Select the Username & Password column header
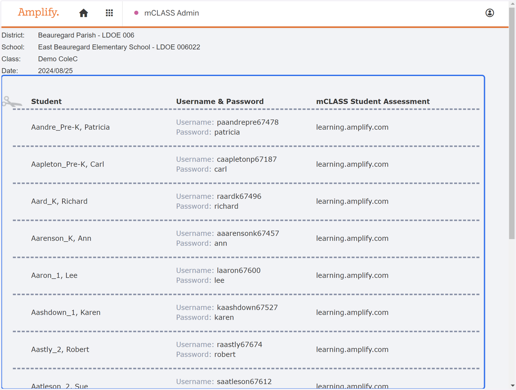 tap(220, 101)
